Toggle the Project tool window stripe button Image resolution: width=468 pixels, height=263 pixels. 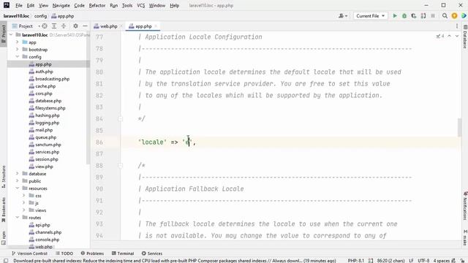tap(3, 34)
